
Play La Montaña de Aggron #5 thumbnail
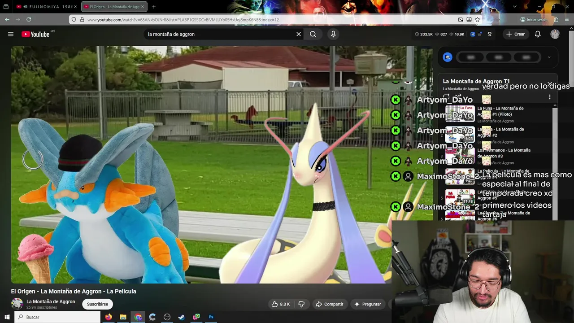click(x=460, y=198)
